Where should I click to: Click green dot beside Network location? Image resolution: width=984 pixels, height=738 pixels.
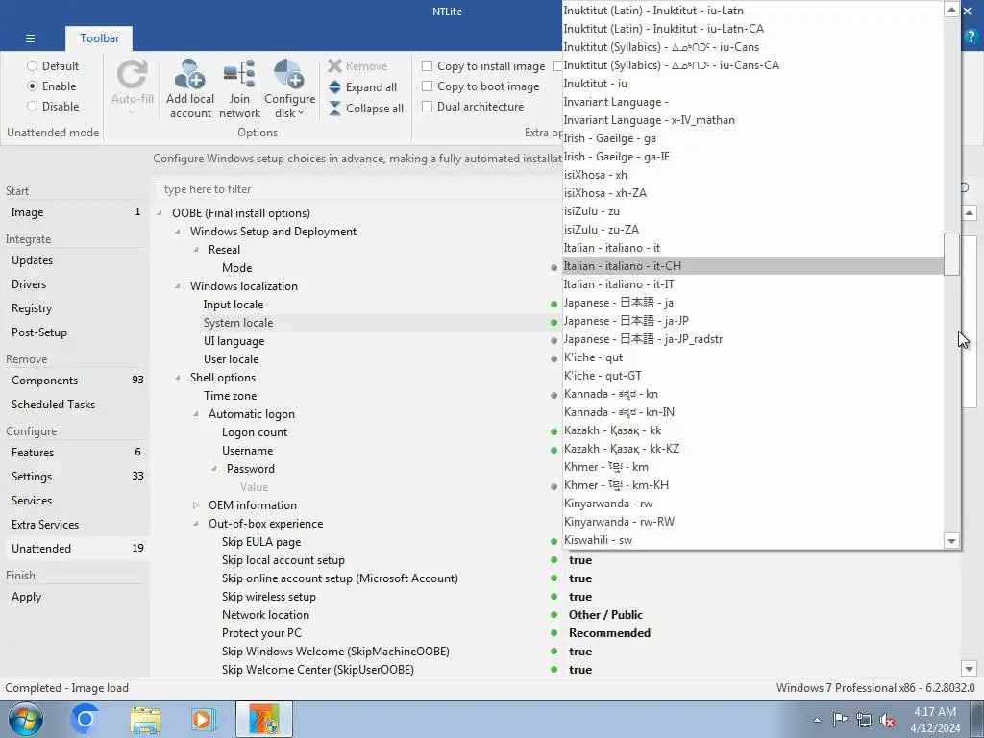pos(553,615)
